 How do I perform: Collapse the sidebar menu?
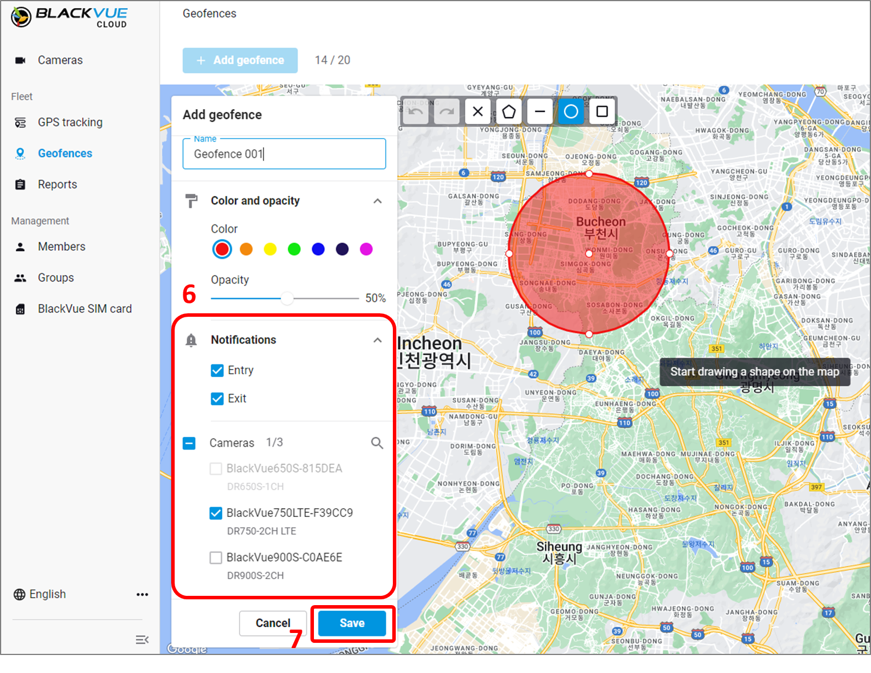[x=142, y=639]
